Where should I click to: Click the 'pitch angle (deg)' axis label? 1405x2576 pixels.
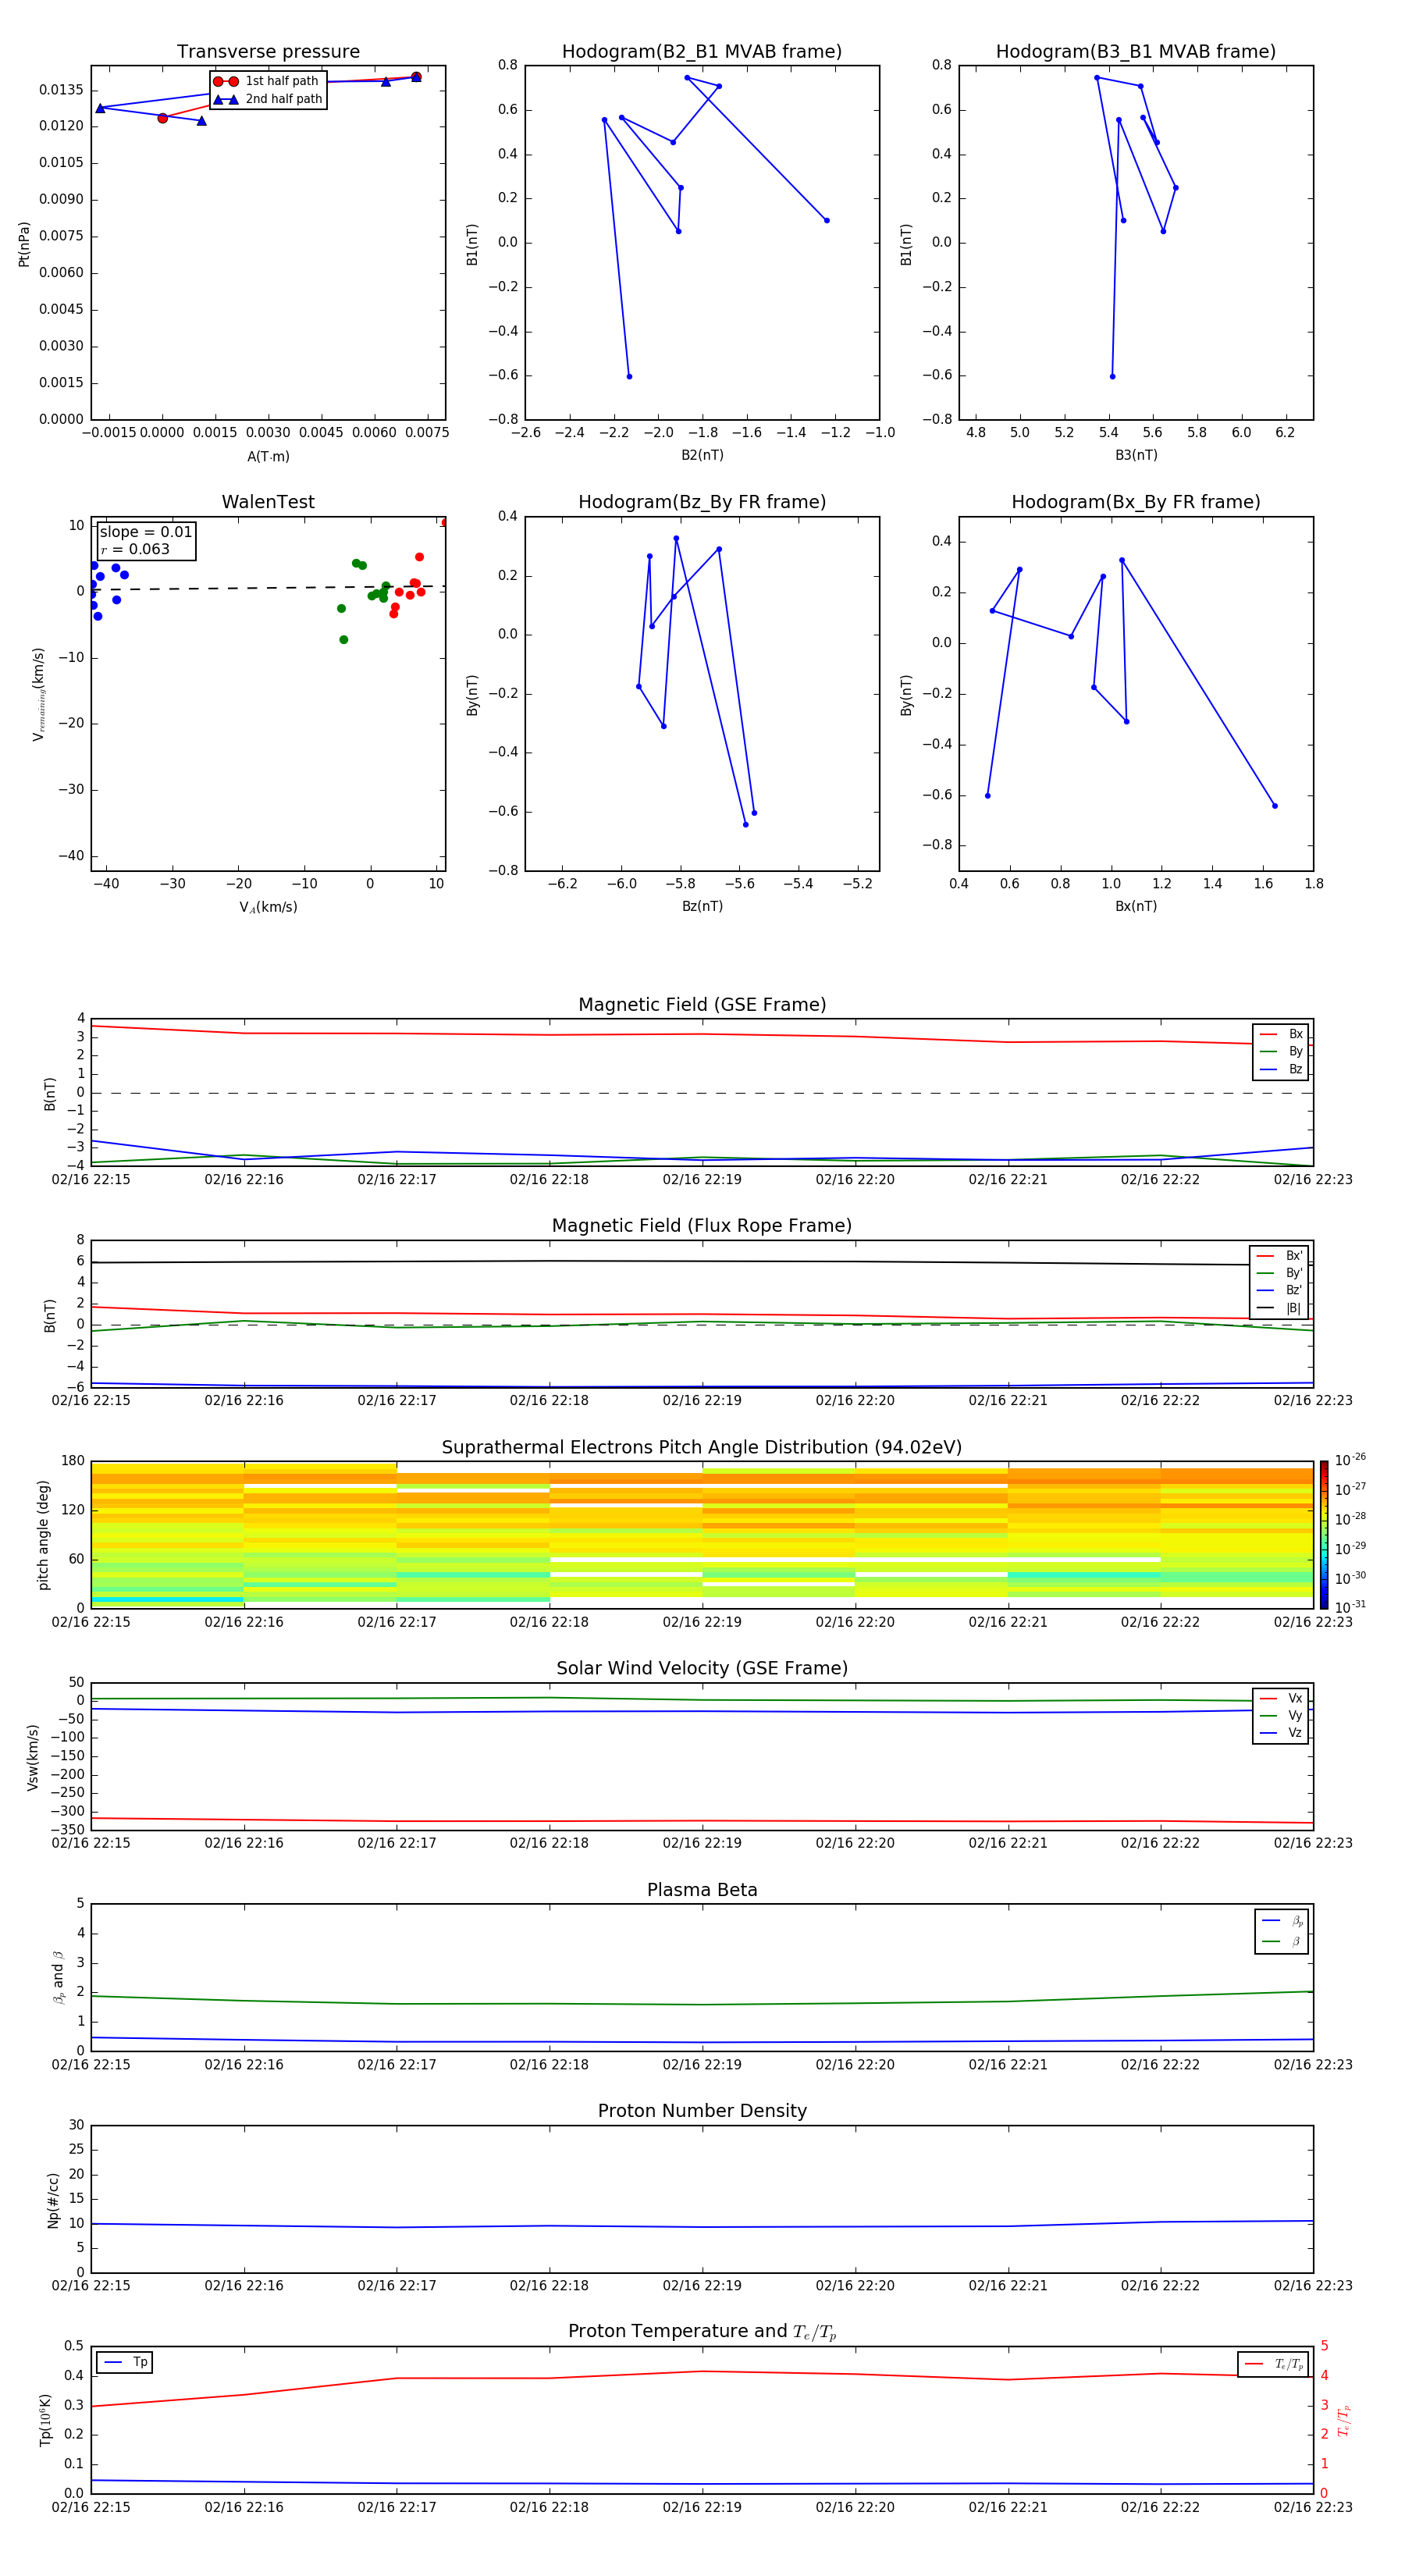pos(43,1535)
